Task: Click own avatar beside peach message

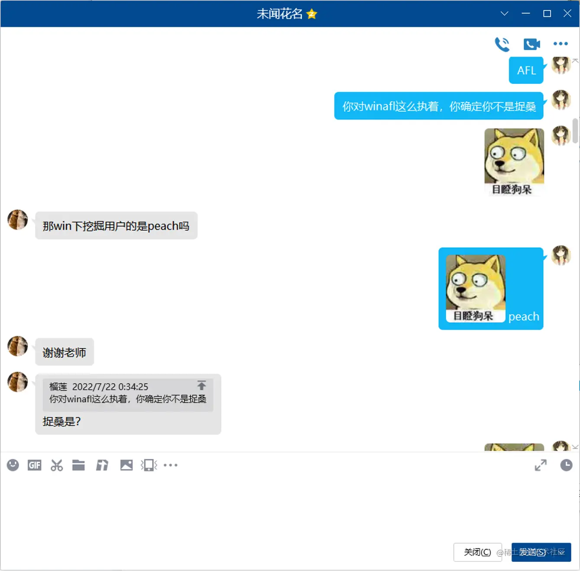Action: (561, 255)
